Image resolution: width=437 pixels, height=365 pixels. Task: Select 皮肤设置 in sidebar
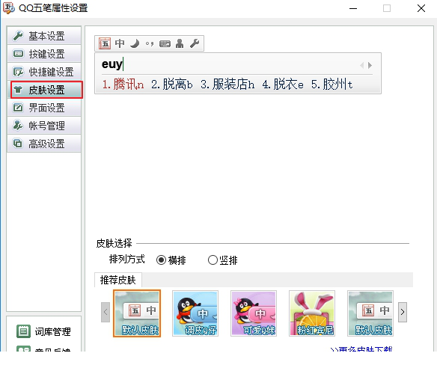pyautogui.click(x=46, y=90)
